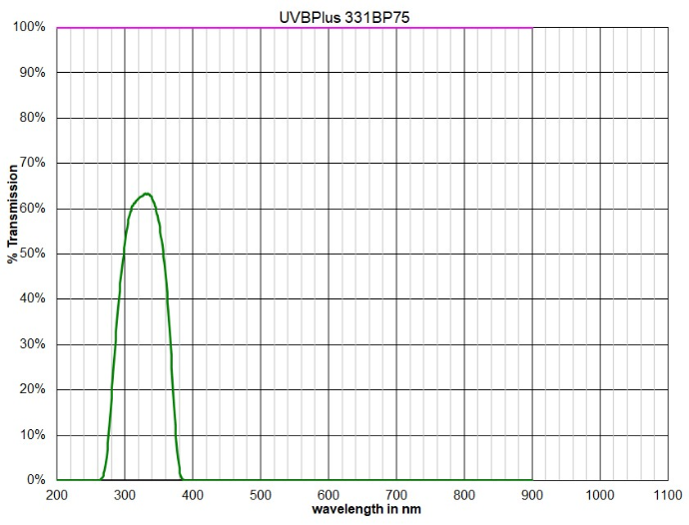
Task: Select the peak of the green curve
Action: click(146, 194)
